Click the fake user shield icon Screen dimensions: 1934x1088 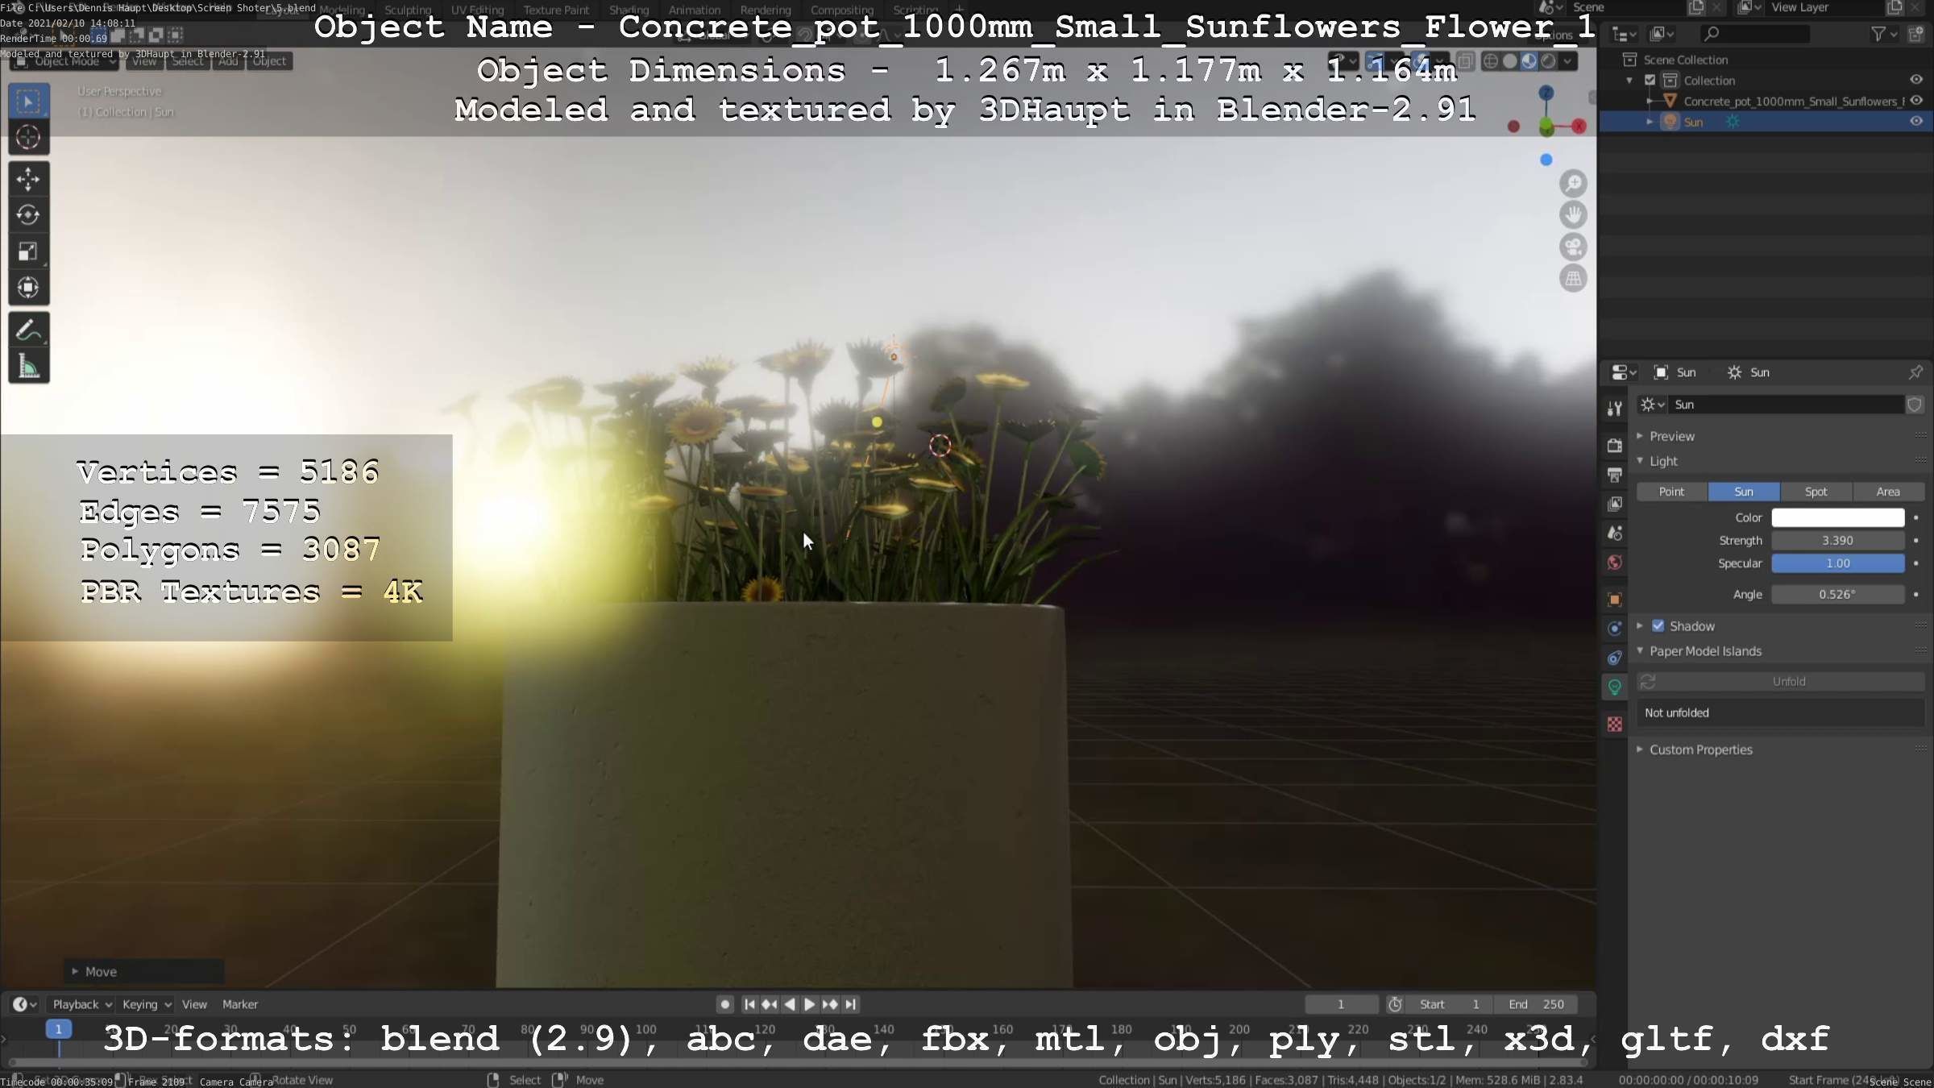coord(1915,405)
